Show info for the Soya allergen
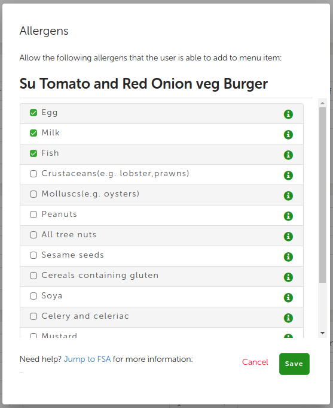This screenshot has width=333, height=408. coord(288,297)
